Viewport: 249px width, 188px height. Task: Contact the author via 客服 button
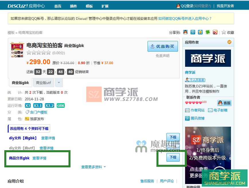click(224, 103)
